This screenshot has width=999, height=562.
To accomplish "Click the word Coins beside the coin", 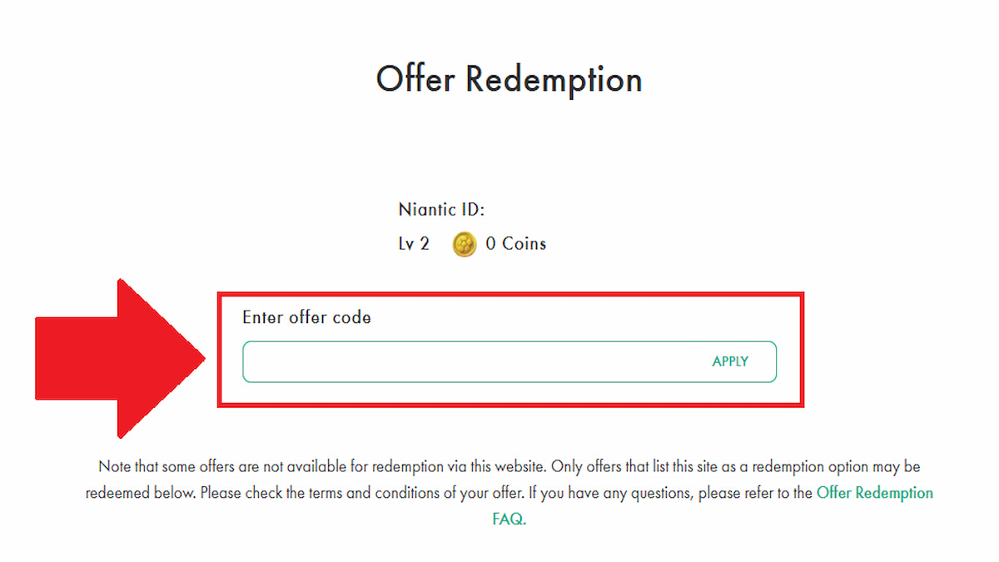I will point(524,244).
